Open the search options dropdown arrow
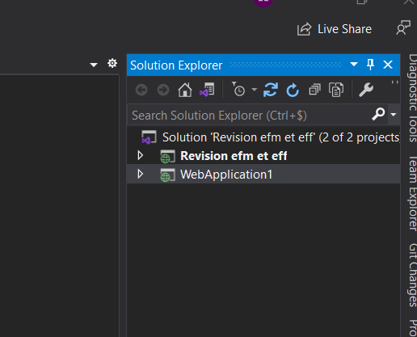This screenshot has height=337, width=417. click(x=394, y=115)
